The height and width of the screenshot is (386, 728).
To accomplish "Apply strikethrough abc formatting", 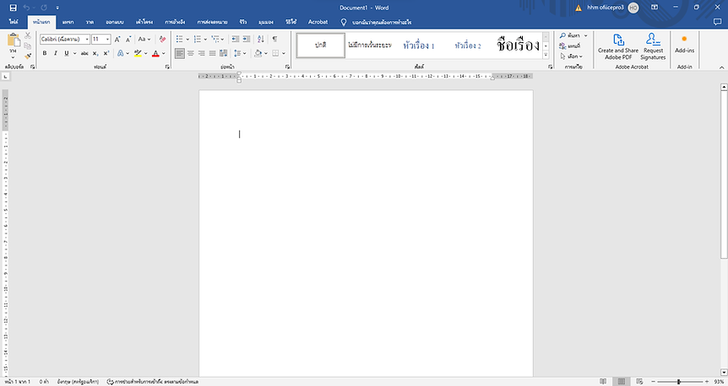I will tap(84, 53).
